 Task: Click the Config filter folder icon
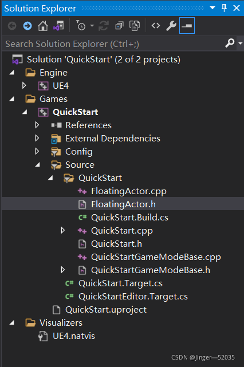click(x=56, y=152)
